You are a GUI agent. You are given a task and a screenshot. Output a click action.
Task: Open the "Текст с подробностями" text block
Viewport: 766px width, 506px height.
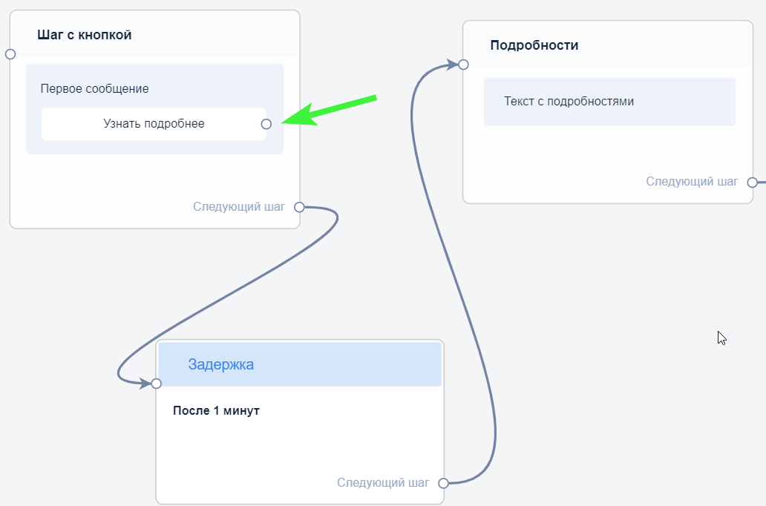pyautogui.click(x=569, y=101)
